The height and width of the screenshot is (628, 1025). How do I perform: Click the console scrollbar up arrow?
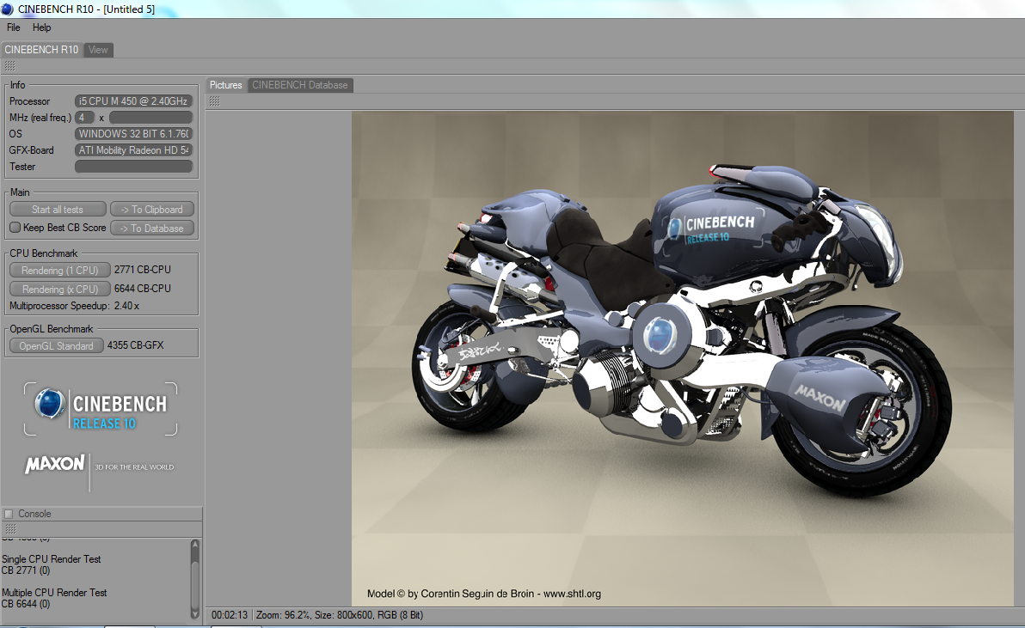[x=195, y=545]
